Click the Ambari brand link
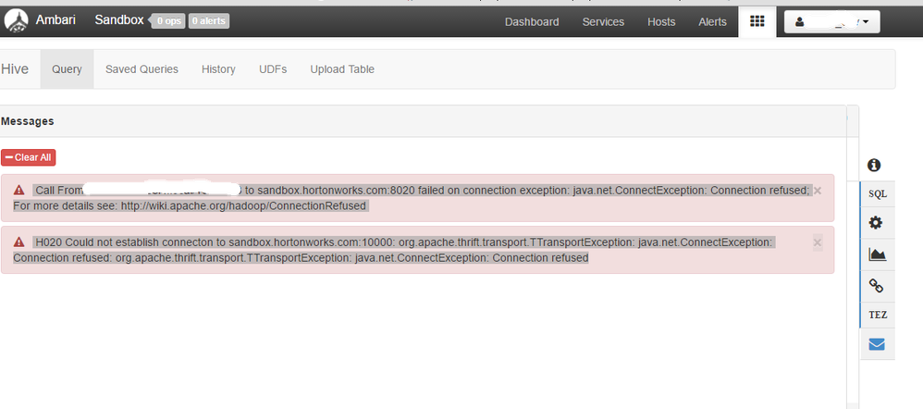Viewport: 923px width, 409px height. click(56, 20)
